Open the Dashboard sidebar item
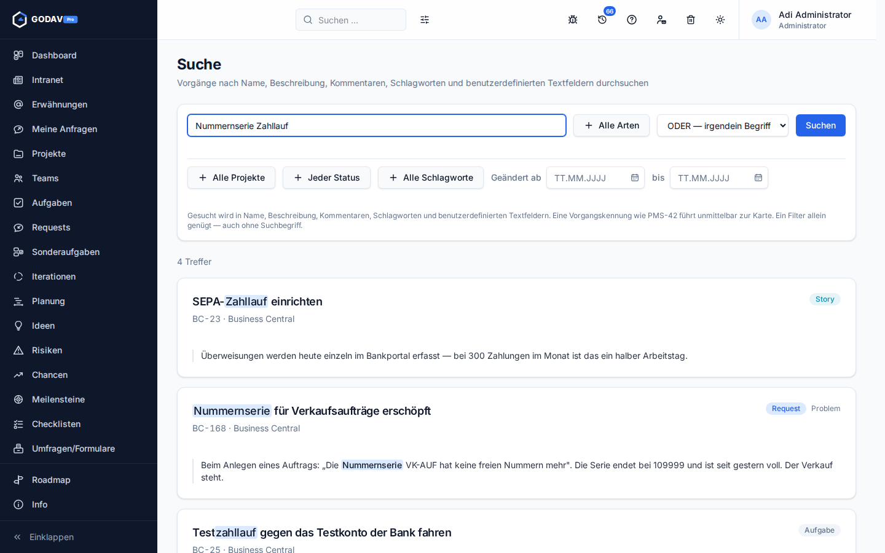 click(x=79, y=55)
